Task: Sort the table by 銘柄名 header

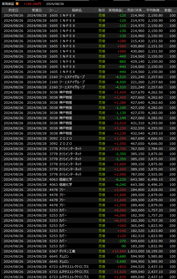Action: tap(77, 10)
